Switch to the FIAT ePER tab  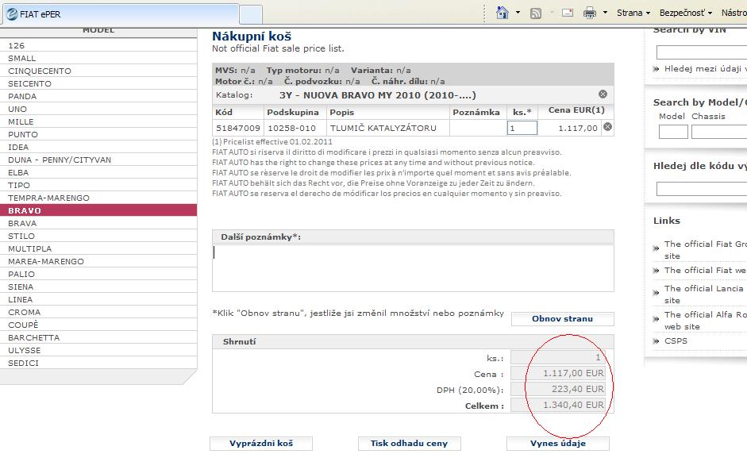[119, 13]
